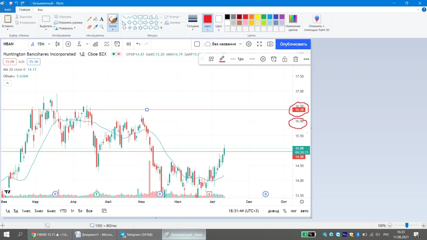Choose the Up arrow shape
Image resolution: width=427 pixels, height=240 pixels.
coord(156,23)
